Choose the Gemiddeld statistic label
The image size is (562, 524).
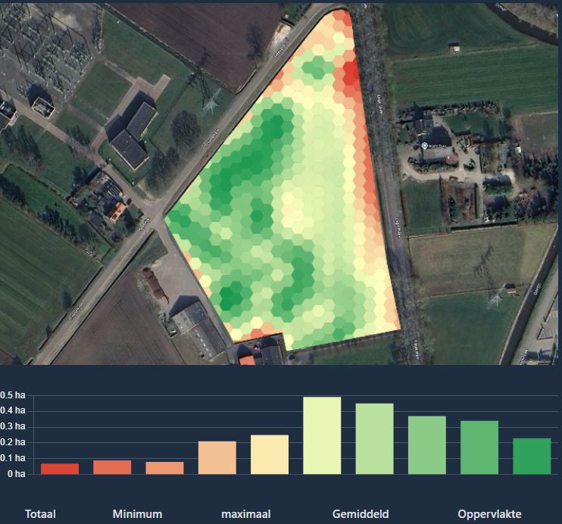(361, 514)
